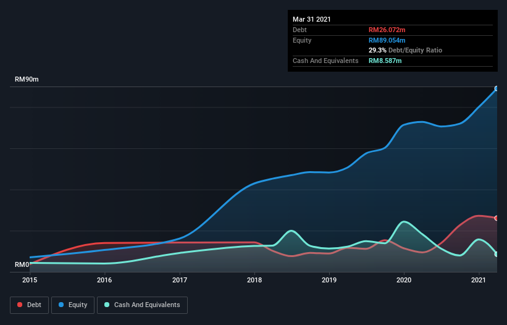The height and width of the screenshot is (325, 507).
Task: Click the Mar 31 2021 tooltip date
Action: pos(312,19)
